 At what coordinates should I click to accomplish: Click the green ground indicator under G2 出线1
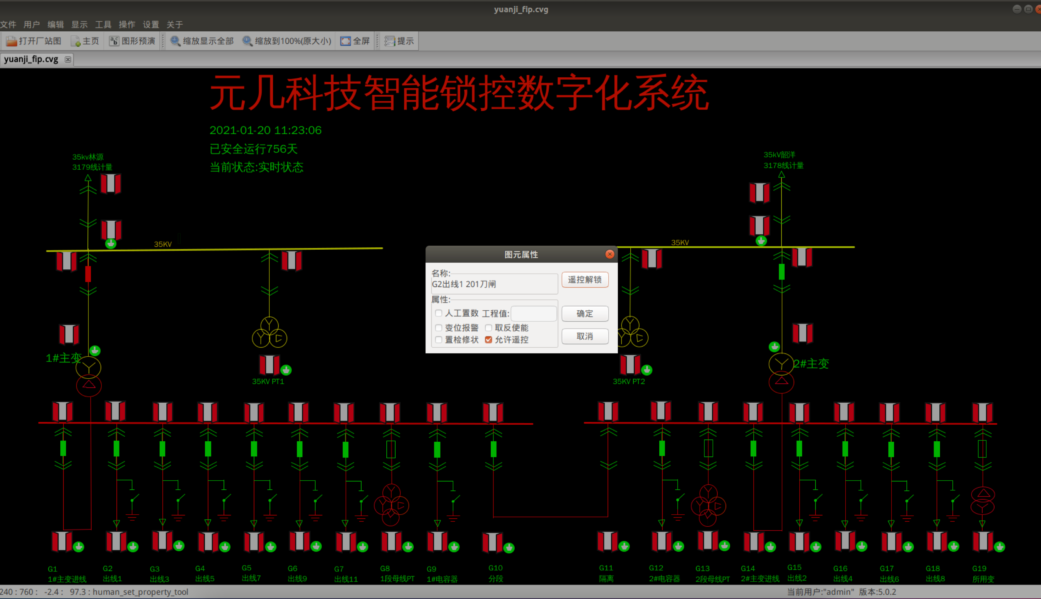(x=133, y=547)
